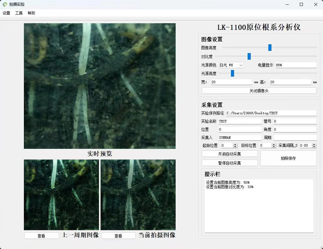Click the 光源亮度 slider handle
Image resolution: width=323 pixels, height=249 pixels.
[x=233, y=73]
